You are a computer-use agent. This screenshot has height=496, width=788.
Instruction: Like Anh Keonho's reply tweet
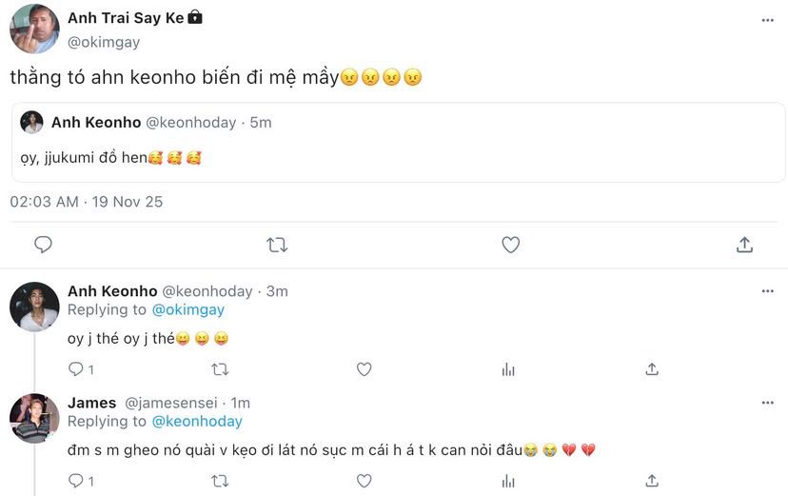click(364, 369)
